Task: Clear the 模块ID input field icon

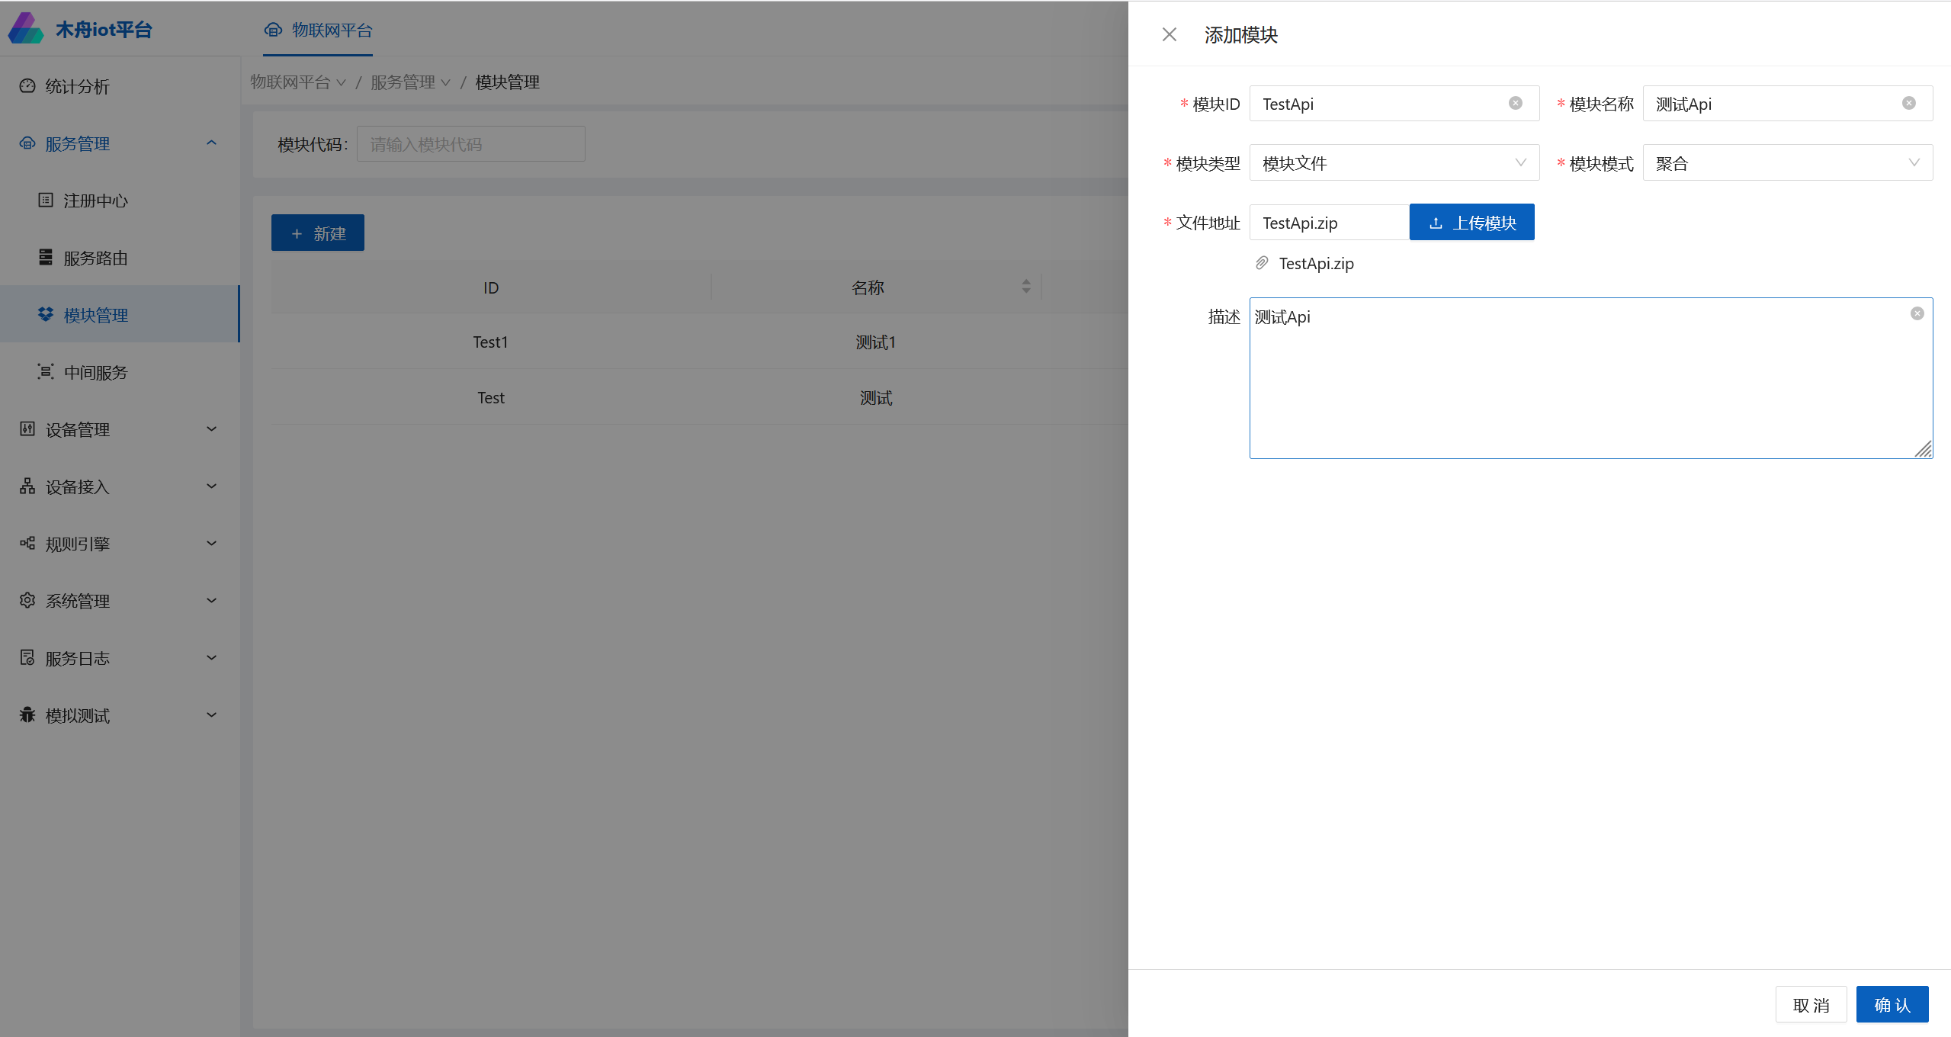Action: 1515,104
